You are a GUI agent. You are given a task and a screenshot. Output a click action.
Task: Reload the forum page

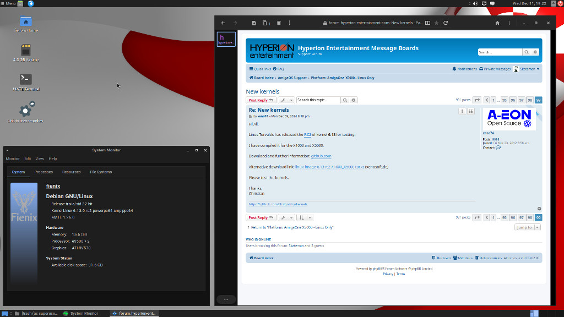tap(446, 23)
